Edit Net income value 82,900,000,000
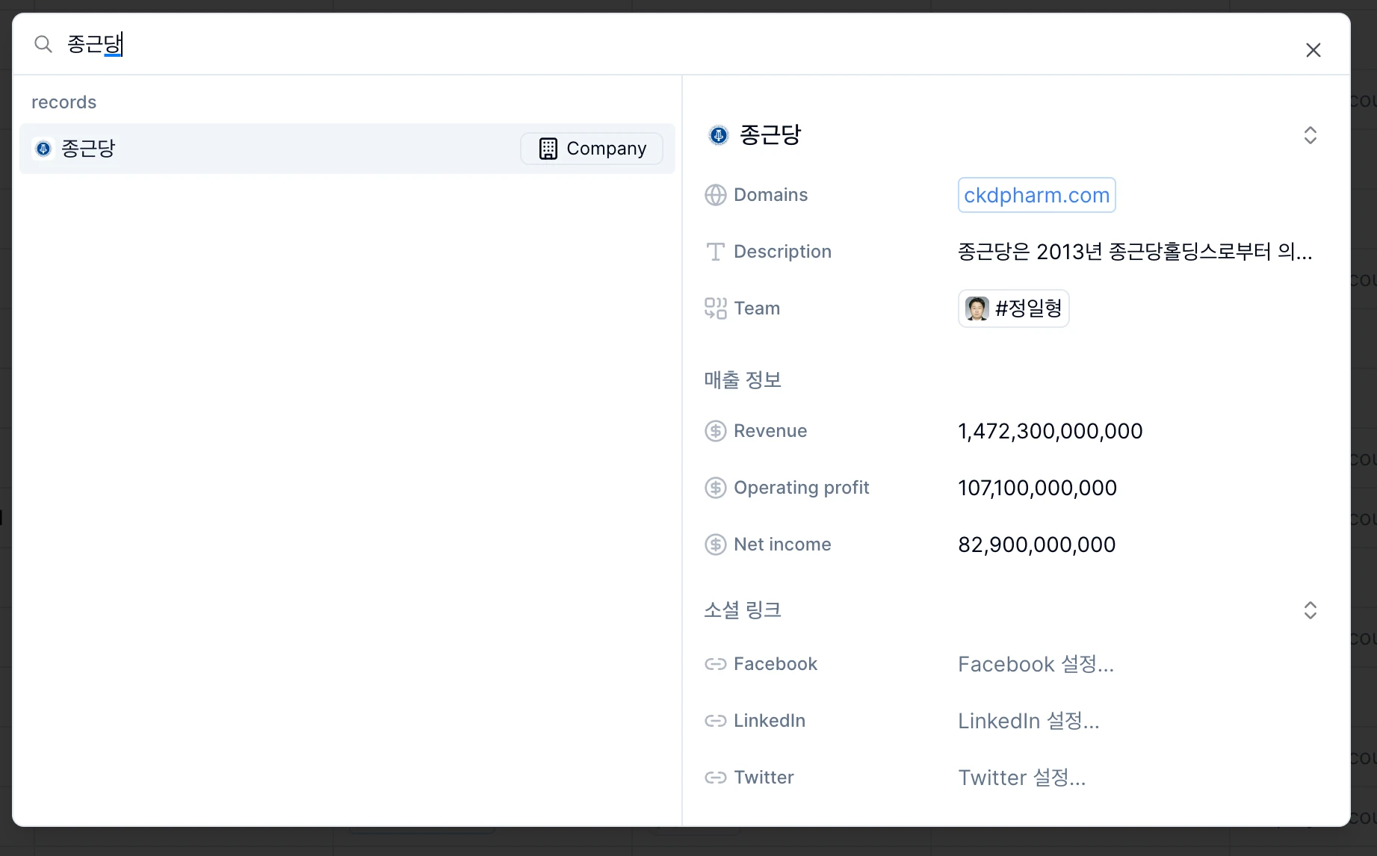Viewport: 1377px width, 856px height. pos(1036,545)
